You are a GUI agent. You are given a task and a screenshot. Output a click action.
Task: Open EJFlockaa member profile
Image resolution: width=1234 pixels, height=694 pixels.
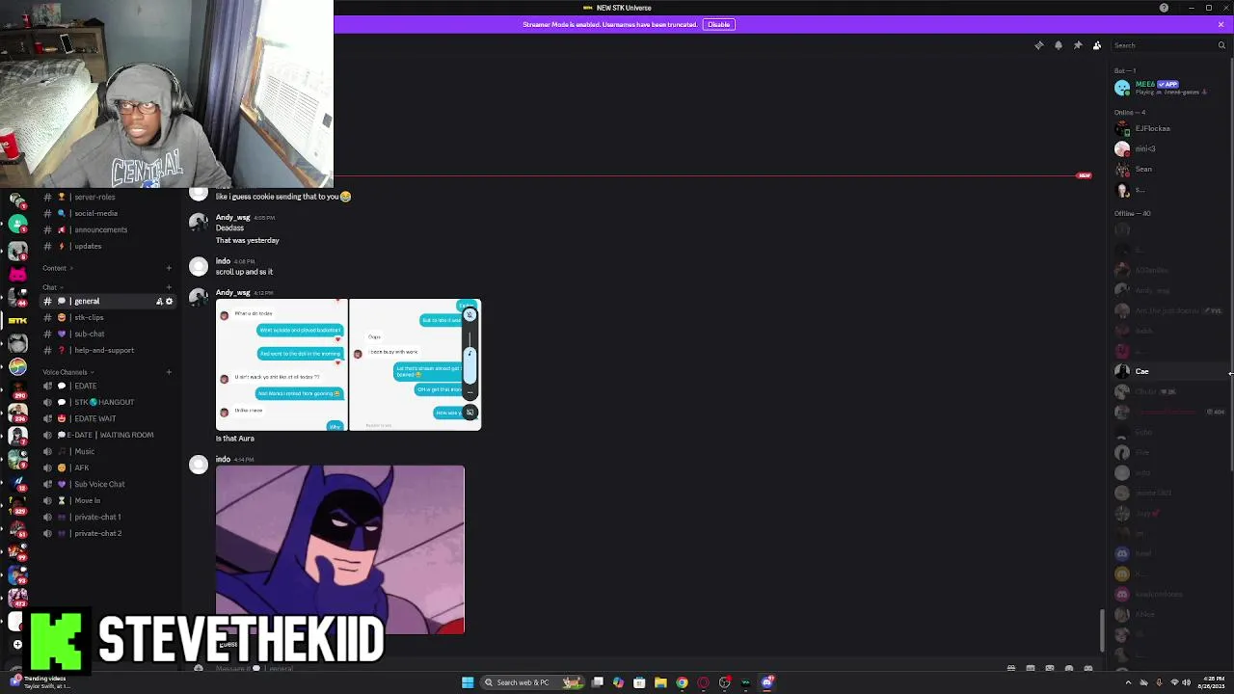[1168, 128]
